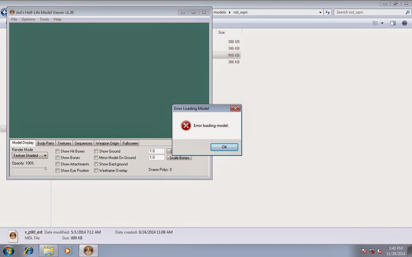
Task: Click the Opacity slider handle
Action: pyautogui.click(x=46, y=169)
